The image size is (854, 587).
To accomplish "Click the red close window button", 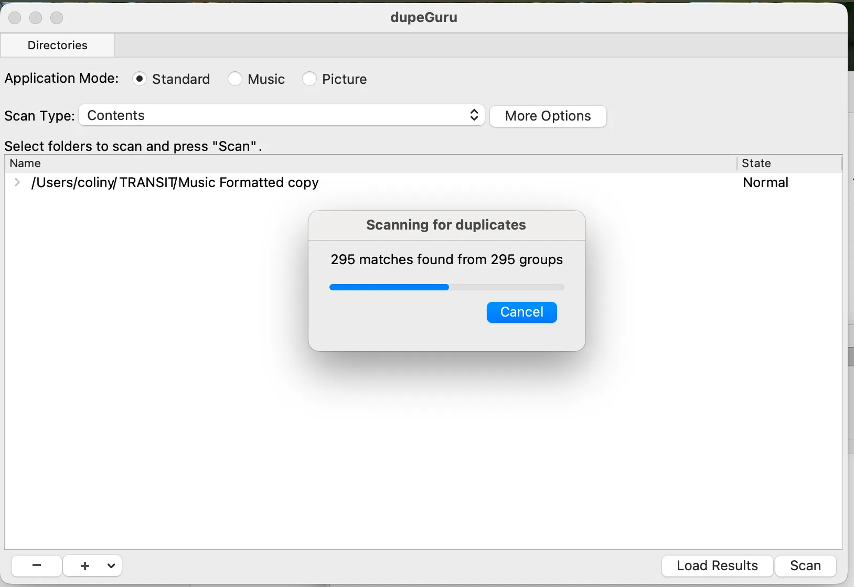I will tap(15, 18).
